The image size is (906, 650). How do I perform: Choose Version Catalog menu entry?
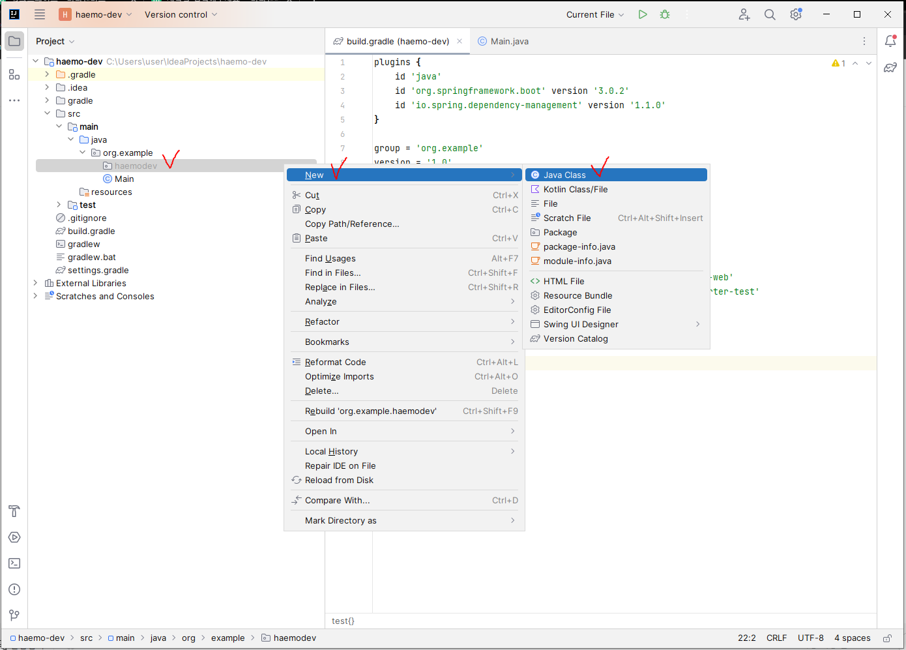(x=616, y=338)
